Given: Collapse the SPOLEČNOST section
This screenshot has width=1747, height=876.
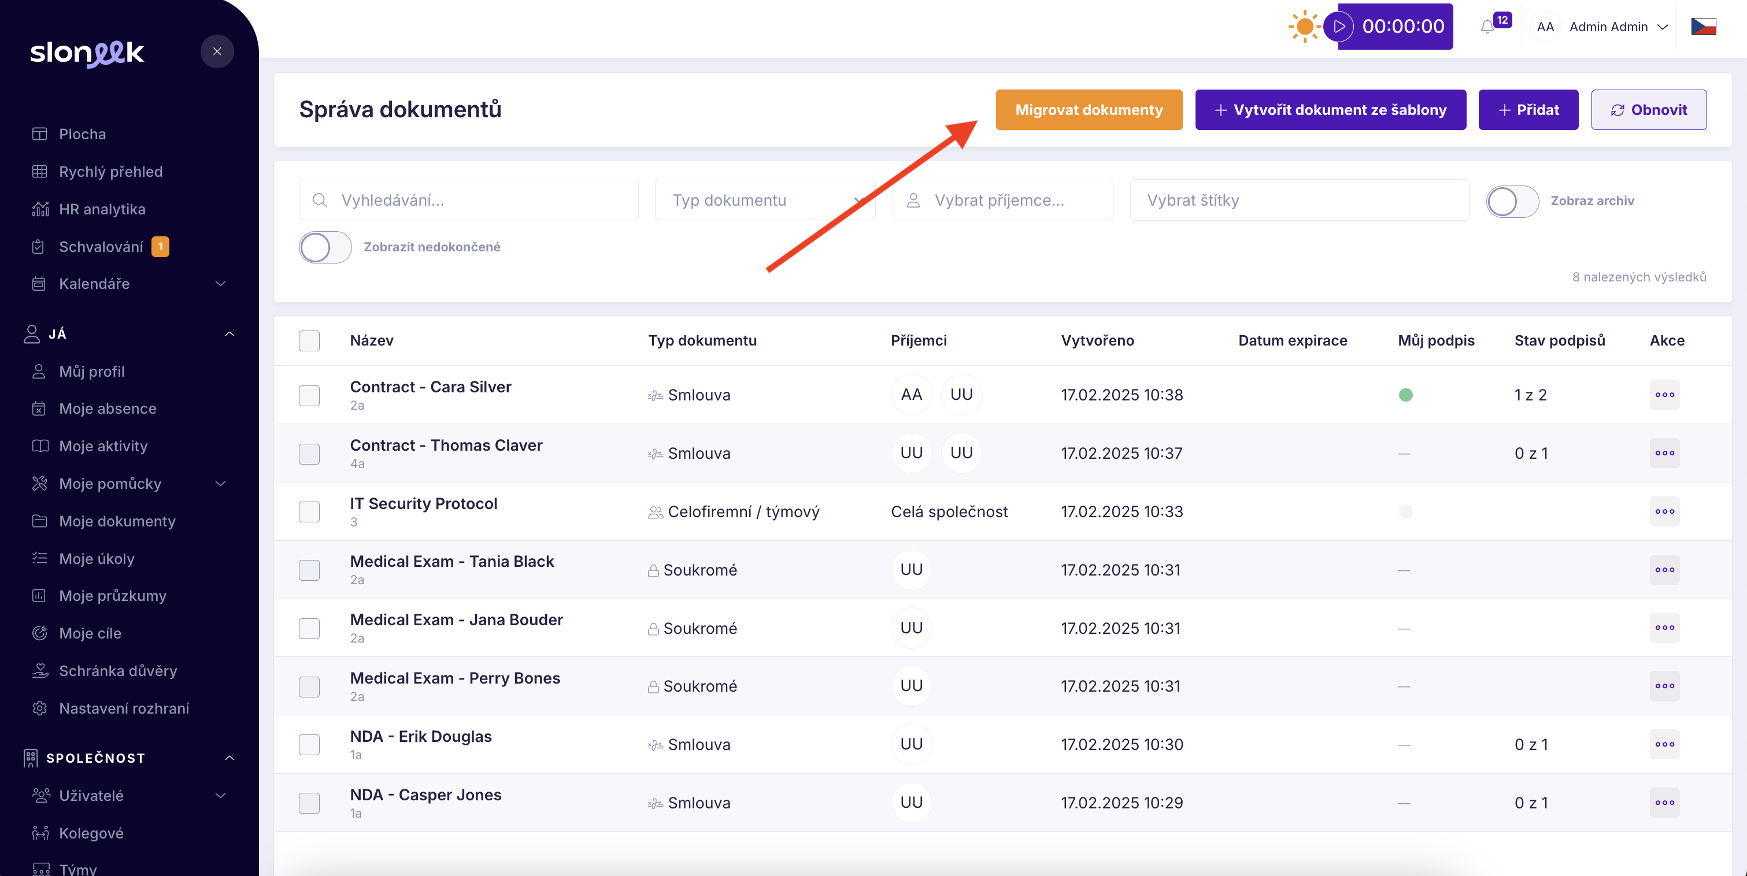Looking at the screenshot, I should click(x=230, y=758).
